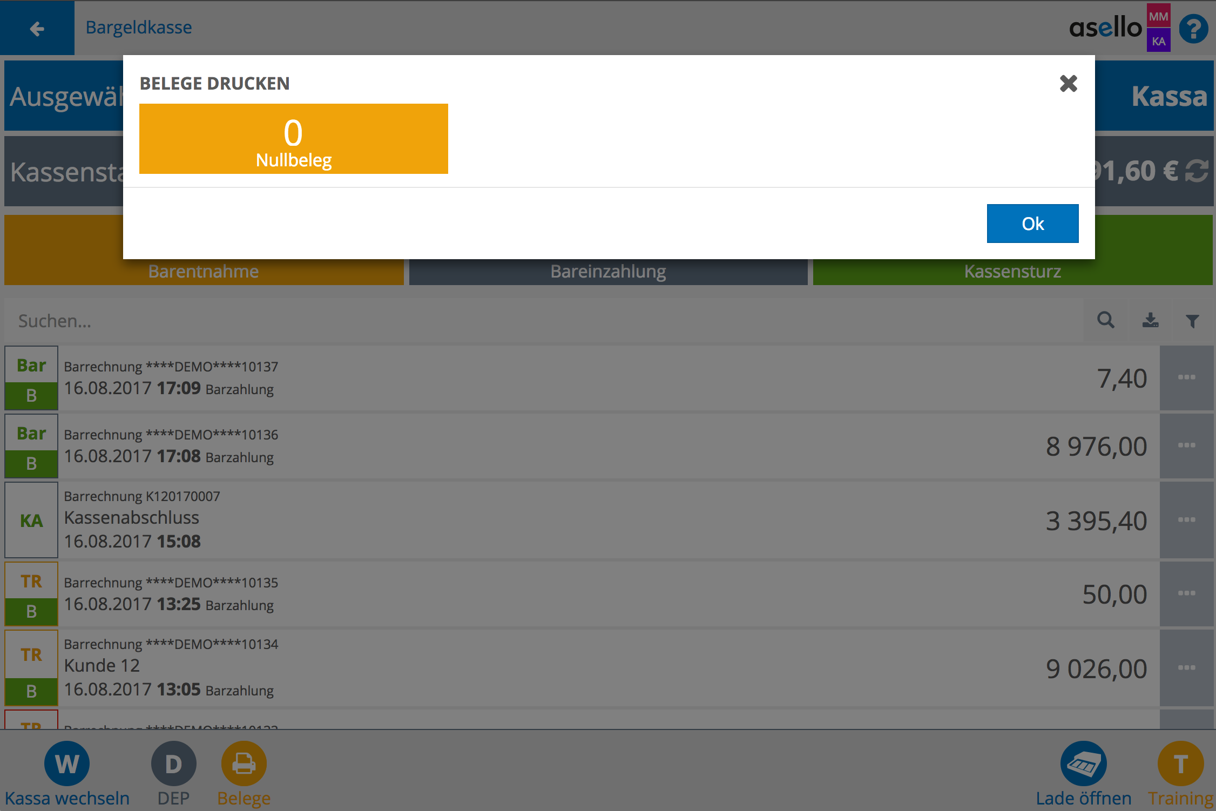The height and width of the screenshot is (811, 1216).
Task: Click the download export icon
Action: (1150, 320)
